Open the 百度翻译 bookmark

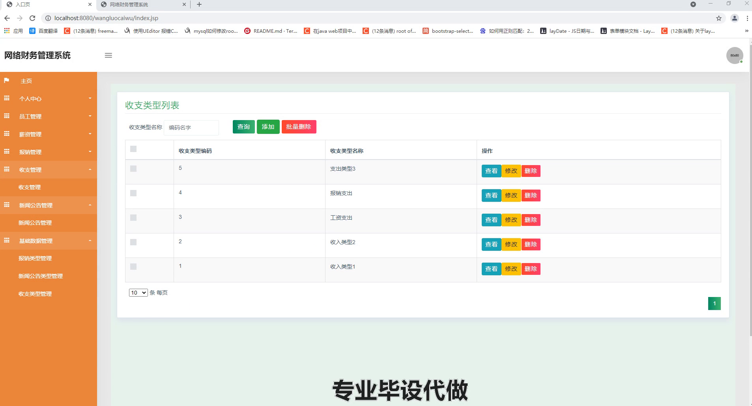coord(43,31)
